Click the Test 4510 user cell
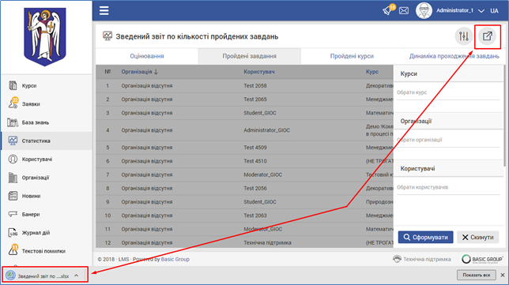The image size is (509, 285). point(255,161)
